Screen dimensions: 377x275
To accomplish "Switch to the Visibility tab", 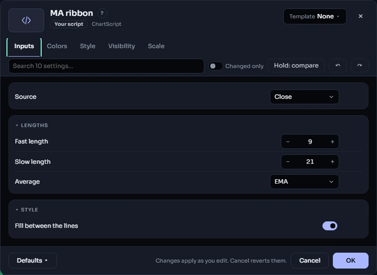I will coord(122,46).
